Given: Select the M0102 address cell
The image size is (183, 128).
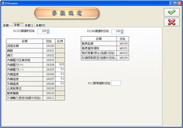Looking at the screenshot, I should point(123,53).
